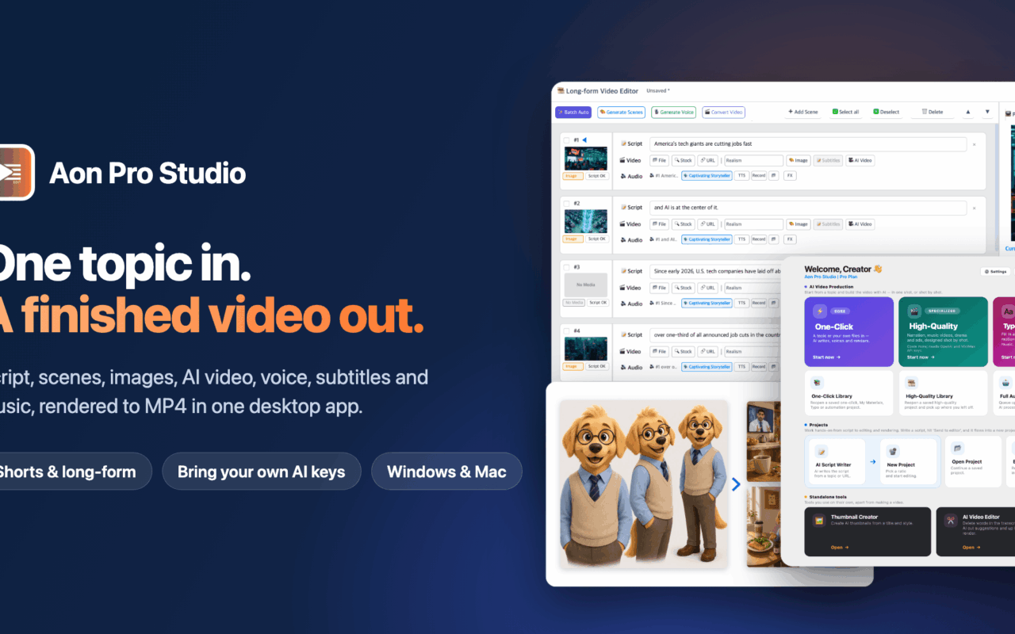1015x634 pixels.
Task: Click the File button in scene #3
Action: pyautogui.click(x=660, y=288)
